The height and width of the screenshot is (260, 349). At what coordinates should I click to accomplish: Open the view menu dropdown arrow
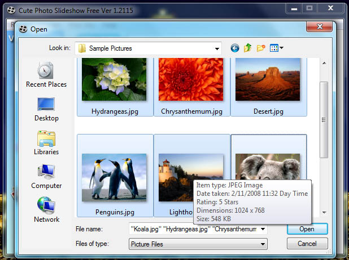point(282,48)
